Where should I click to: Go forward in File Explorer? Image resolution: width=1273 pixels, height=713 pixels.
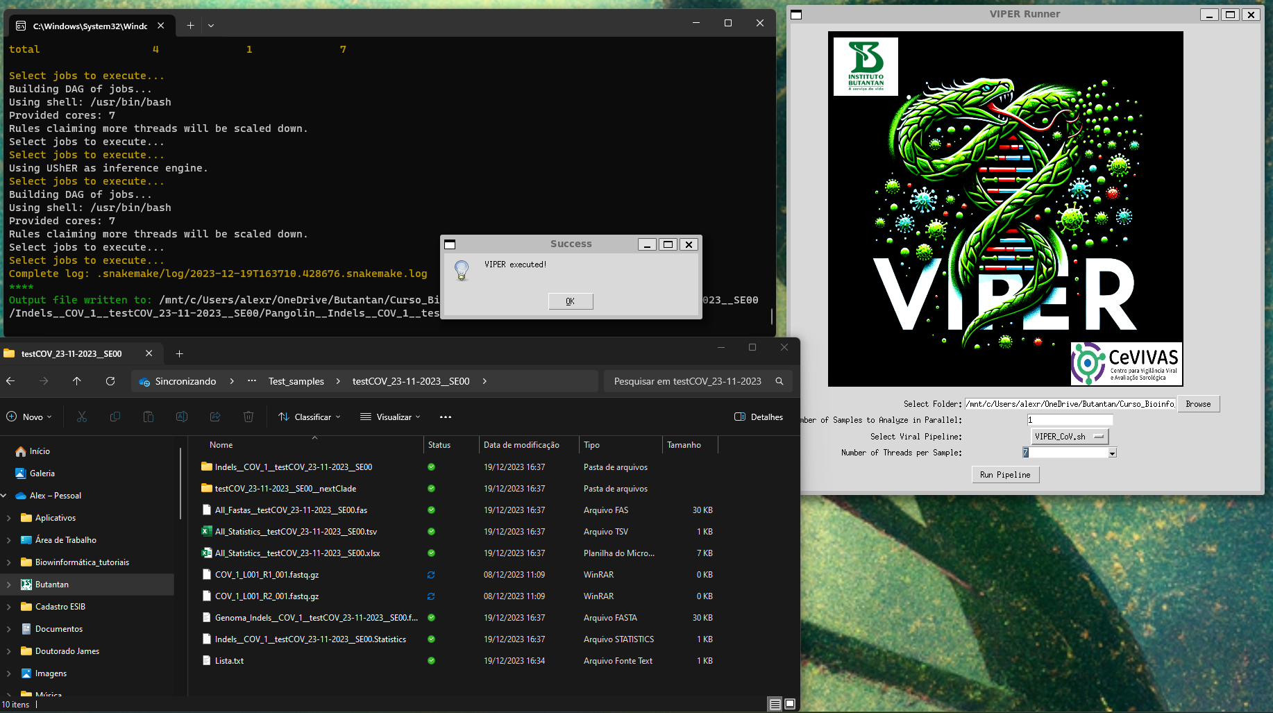44,381
